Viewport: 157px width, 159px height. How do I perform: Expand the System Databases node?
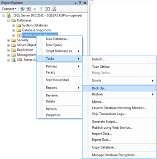(13, 26)
